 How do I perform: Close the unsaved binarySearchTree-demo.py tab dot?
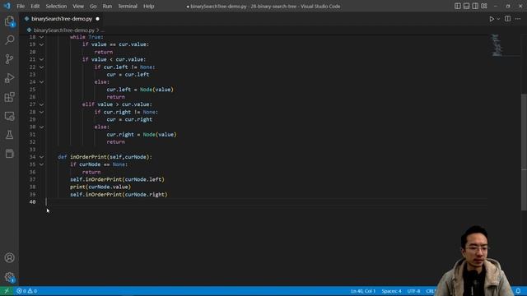point(97,19)
